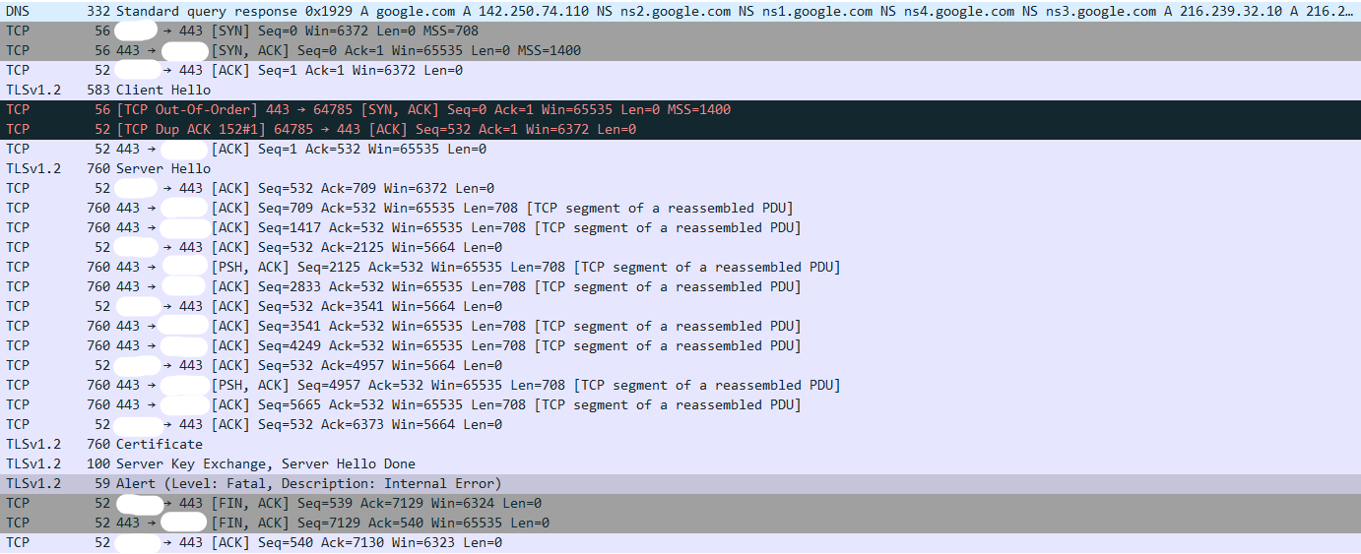This screenshot has height=554, width=1361.
Task: Click the reassembled PDU segment with Seq=5665
Action: click(x=680, y=404)
